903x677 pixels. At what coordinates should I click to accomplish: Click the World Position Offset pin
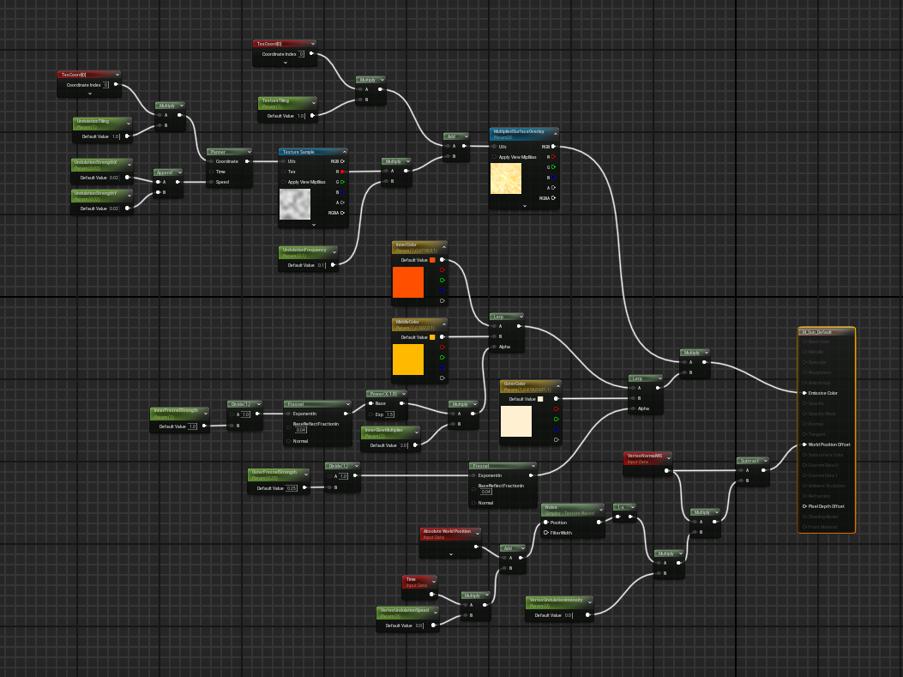pos(804,444)
